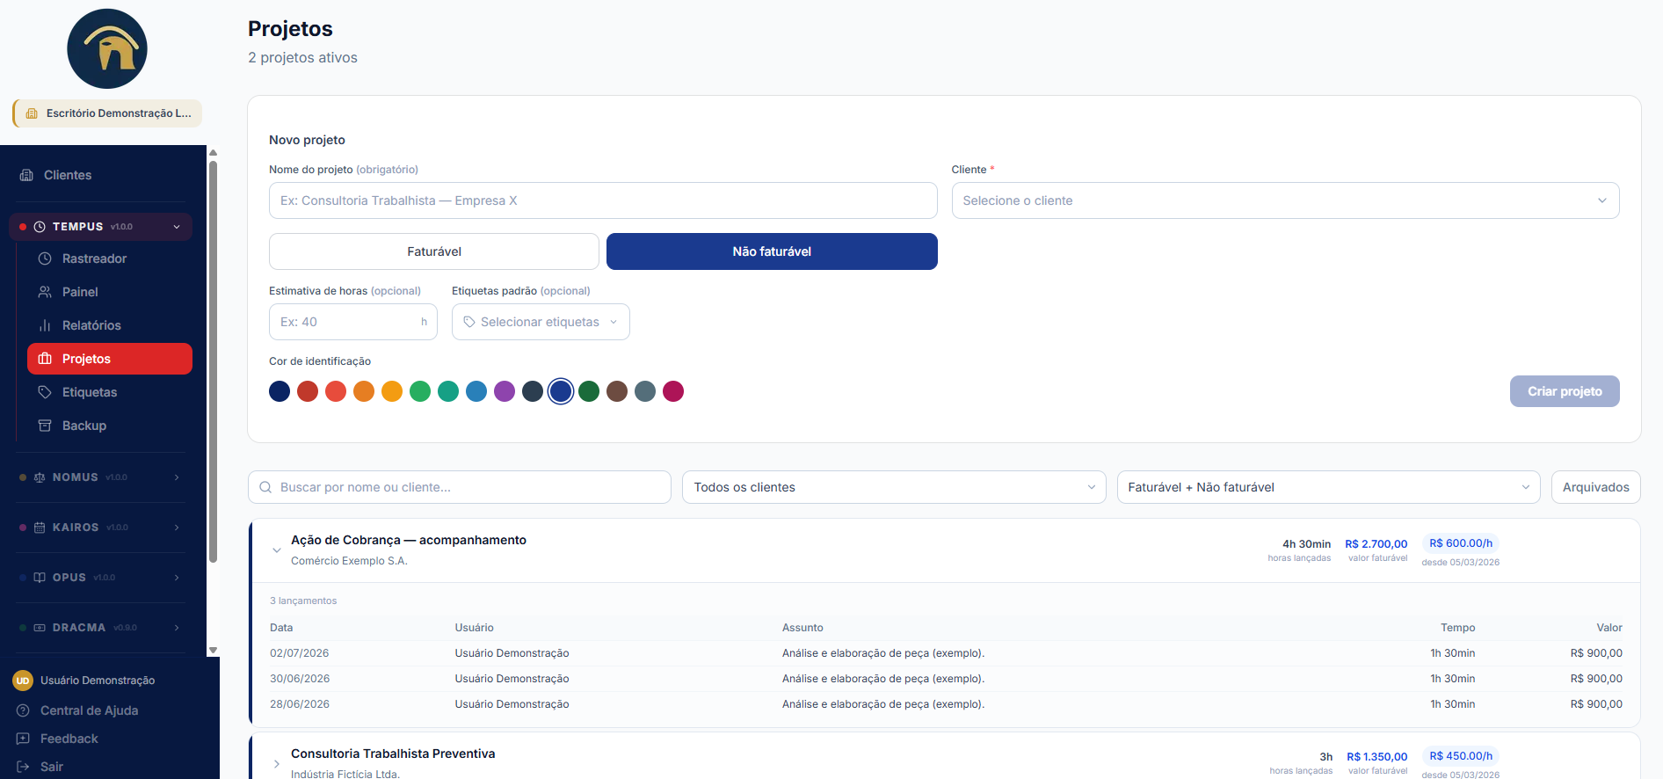
Task: Click the Central de Ajuda icon
Action: click(23, 710)
